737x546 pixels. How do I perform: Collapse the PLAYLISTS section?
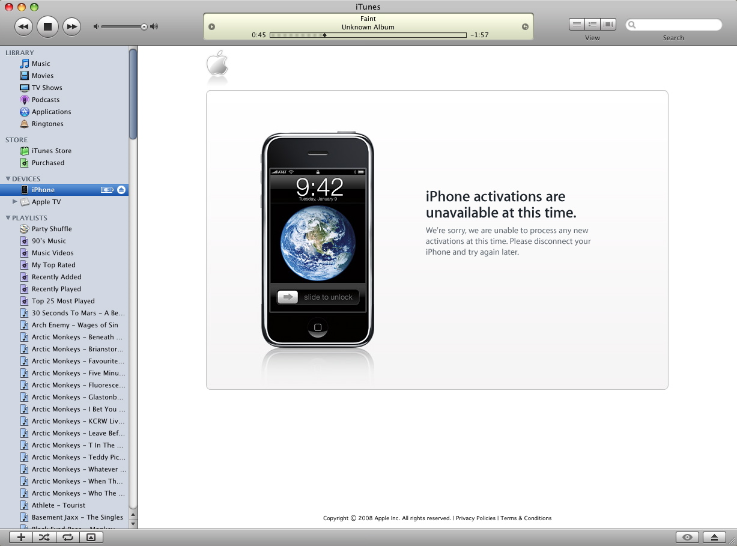(8, 218)
